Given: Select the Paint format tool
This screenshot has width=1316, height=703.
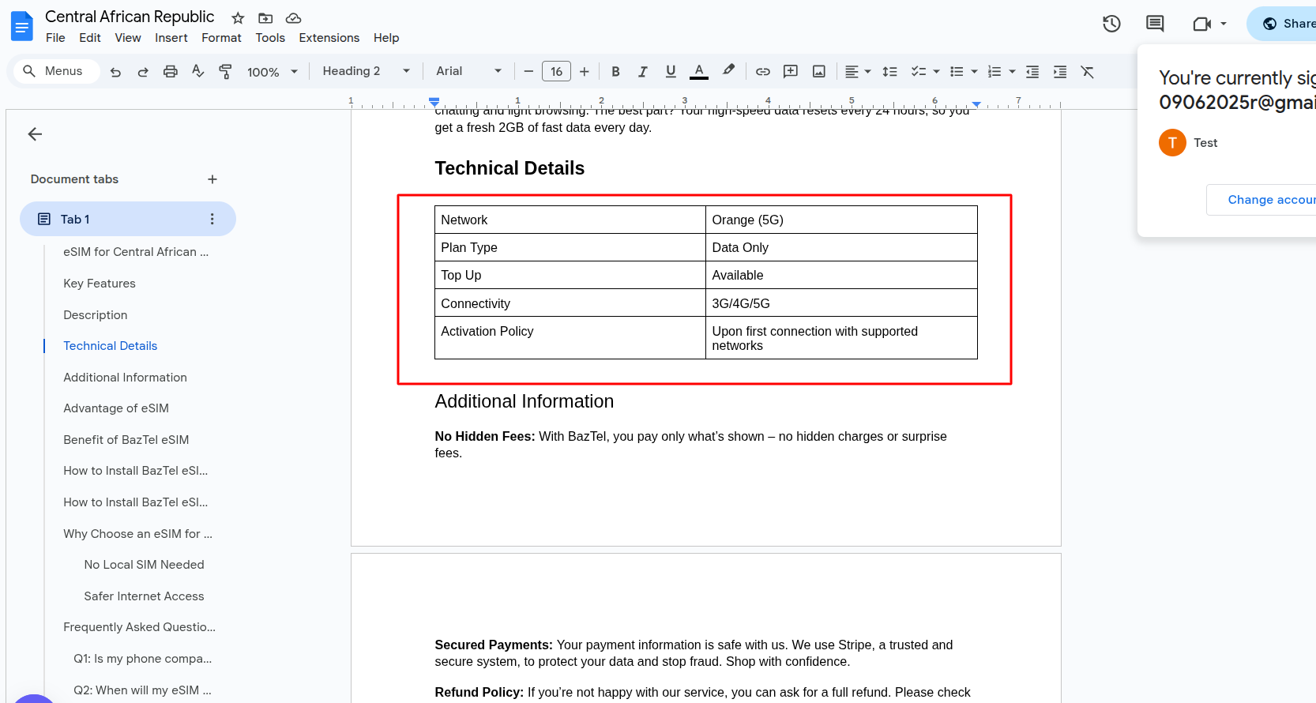Looking at the screenshot, I should [225, 72].
